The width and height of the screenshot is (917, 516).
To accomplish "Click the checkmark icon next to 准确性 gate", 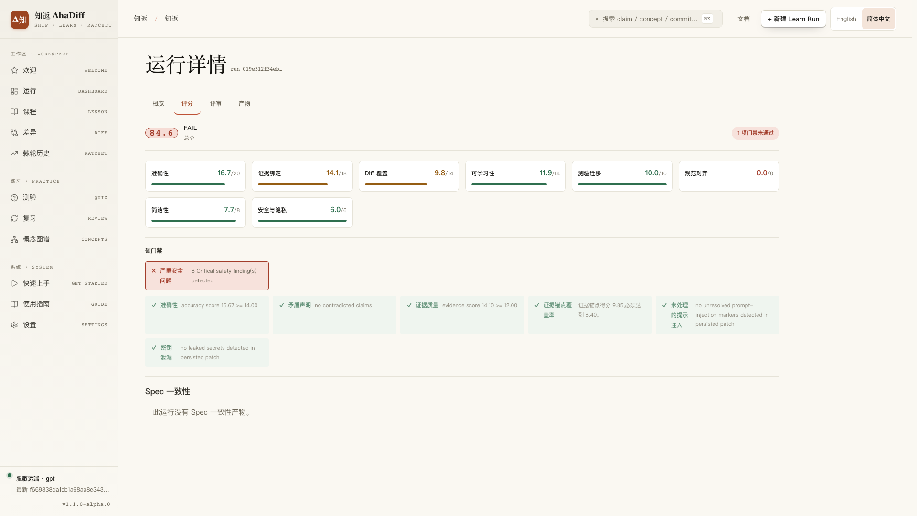I will click(x=154, y=305).
